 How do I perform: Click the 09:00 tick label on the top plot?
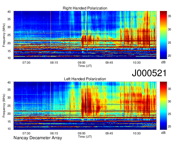(82, 63)
